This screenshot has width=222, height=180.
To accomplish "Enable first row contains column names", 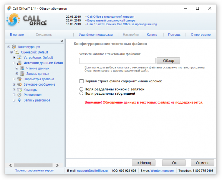I will click(81, 81).
